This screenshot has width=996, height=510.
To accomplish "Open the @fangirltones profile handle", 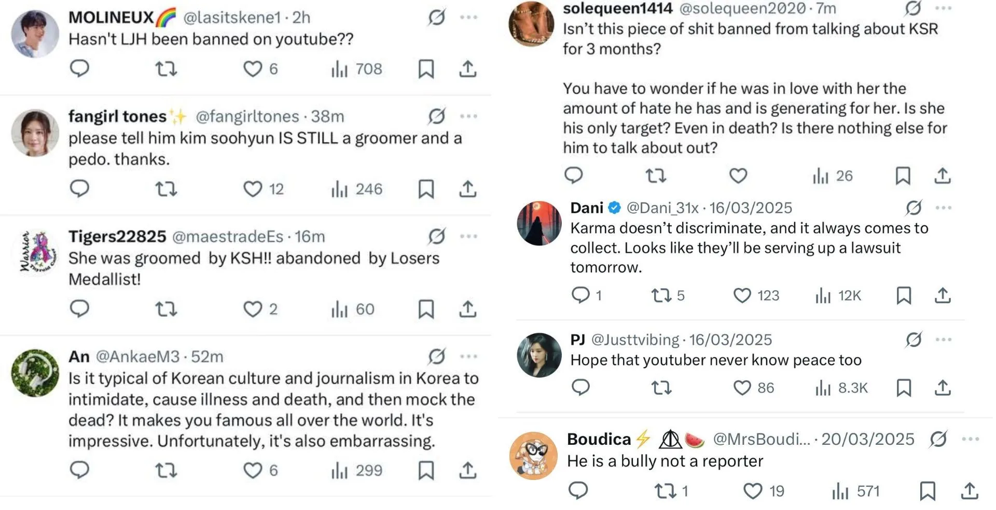I will (x=247, y=116).
